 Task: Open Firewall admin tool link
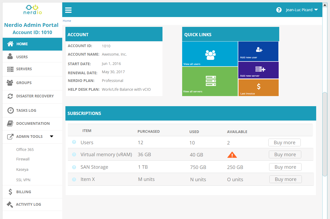[x=23, y=159]
